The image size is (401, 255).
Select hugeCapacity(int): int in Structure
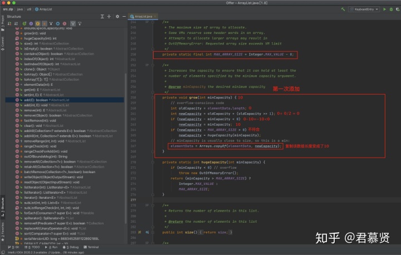click(x=40, y=38)
